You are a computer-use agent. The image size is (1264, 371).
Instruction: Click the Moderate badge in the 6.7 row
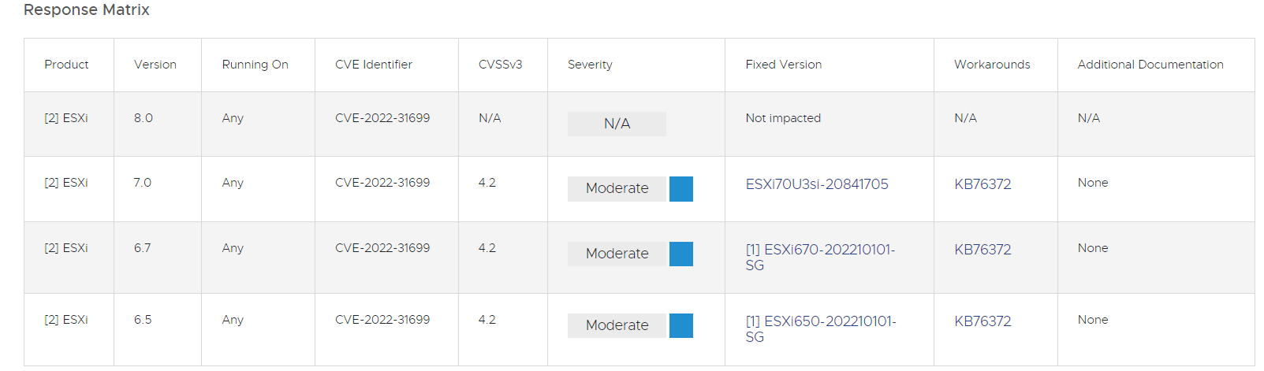617,254
